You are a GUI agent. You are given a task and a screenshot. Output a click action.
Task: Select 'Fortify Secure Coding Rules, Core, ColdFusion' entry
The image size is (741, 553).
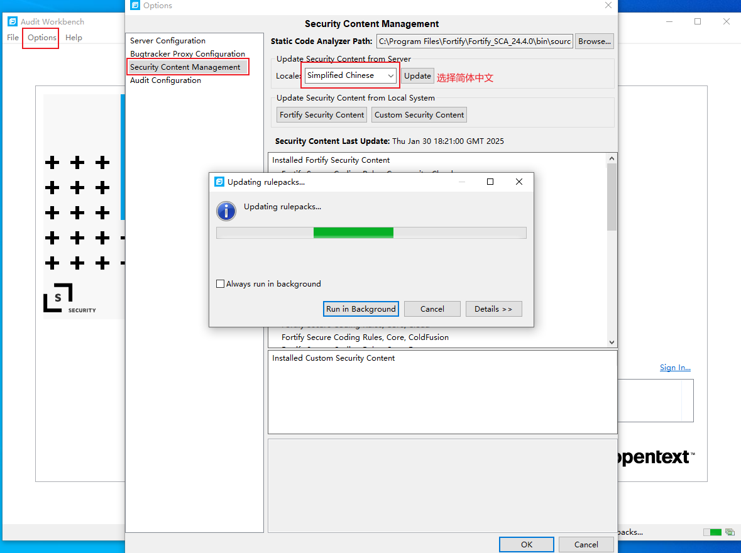click(365, 337)
